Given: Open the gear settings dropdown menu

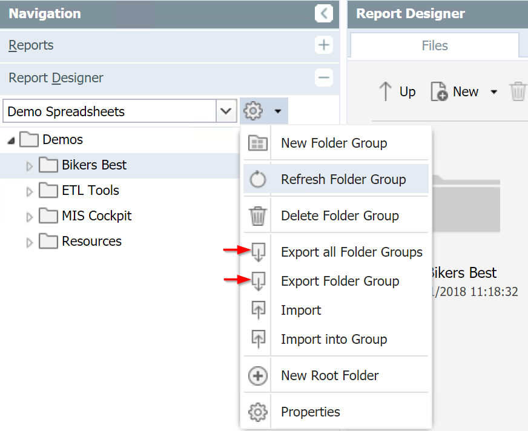Looking at the screenshot, I should click(263, 111).
